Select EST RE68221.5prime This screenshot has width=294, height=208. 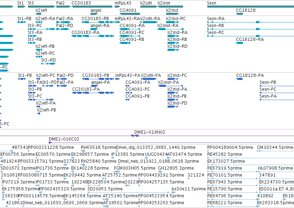[x=225, y=203]
